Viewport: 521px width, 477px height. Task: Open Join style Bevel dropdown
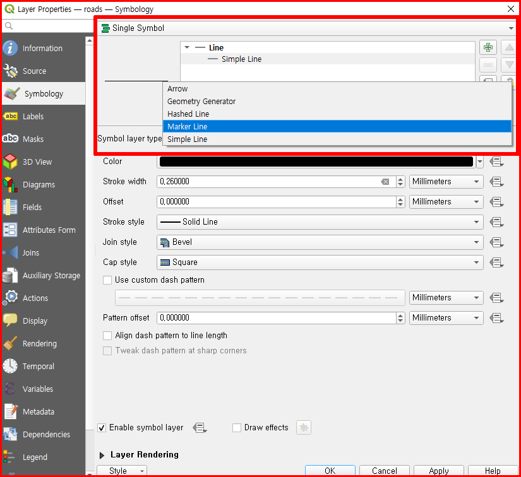pyautogui.click(x=320, y=242)
